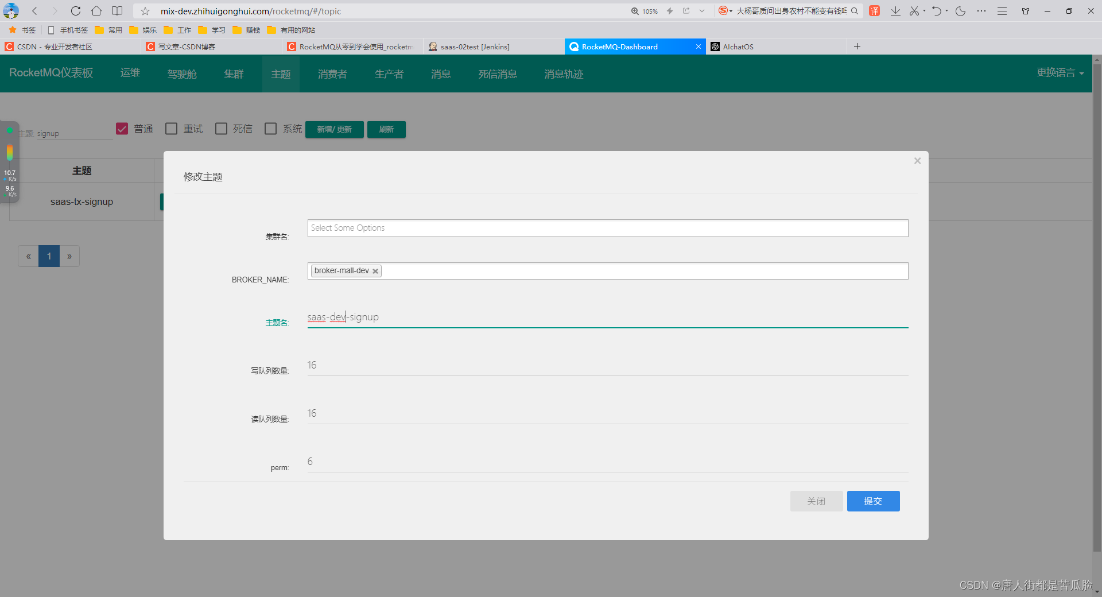Click the 关闭 button in dialog

tap(816, 501)
